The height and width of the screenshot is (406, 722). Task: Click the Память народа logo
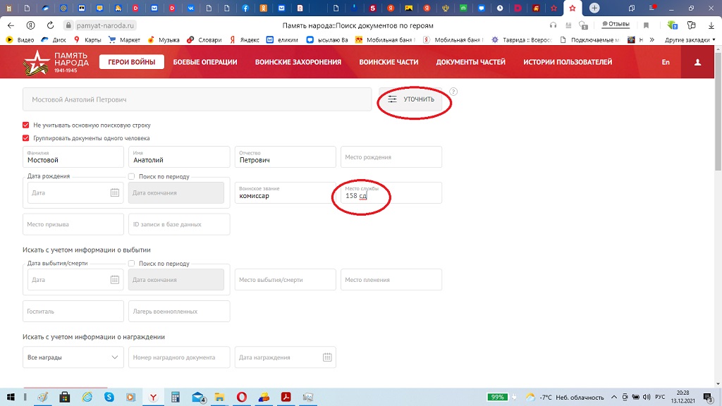click(56, 62)
